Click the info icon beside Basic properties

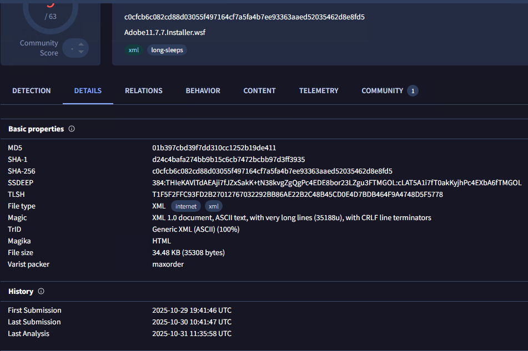click(x=72, y=129)
